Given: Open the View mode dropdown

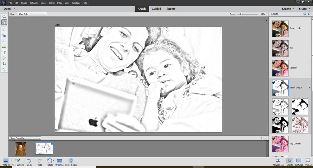Looking at the screenshot, I should (32, 14).
